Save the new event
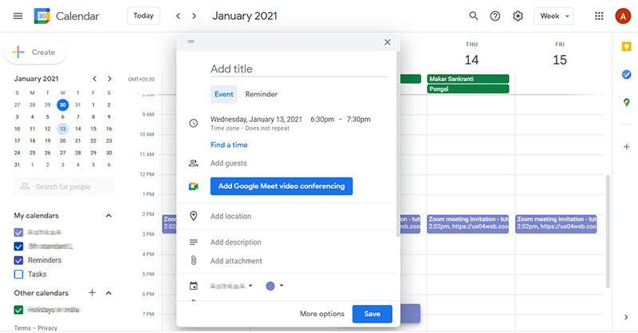Viewport: 638px width, 333px height. point(372,314)
